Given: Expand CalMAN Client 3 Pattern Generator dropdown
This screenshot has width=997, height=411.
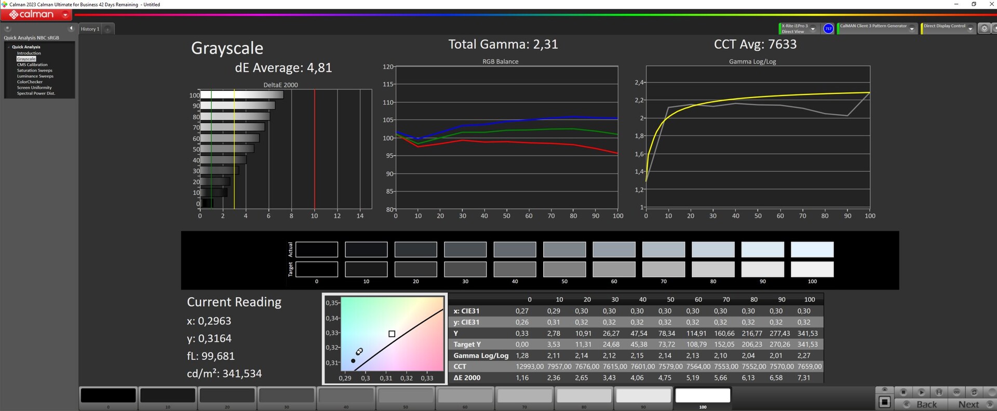Looking at the screenshot, I should (x=912, y=29).
